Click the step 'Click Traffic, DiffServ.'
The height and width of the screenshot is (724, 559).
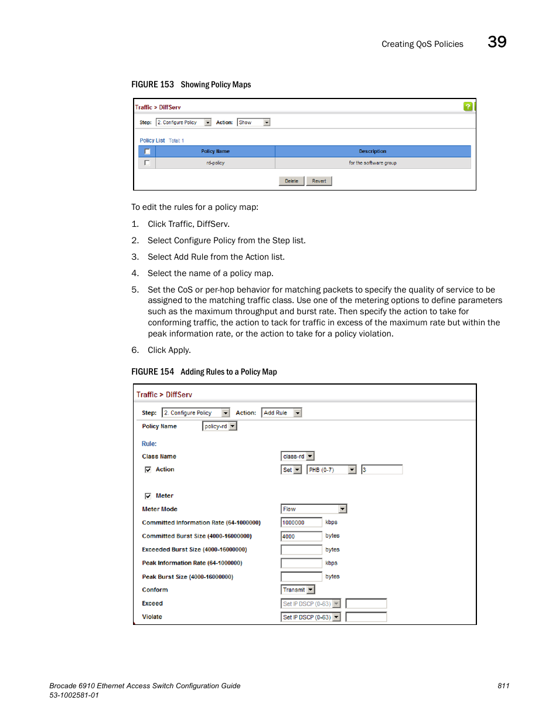(x=189, y=224)
